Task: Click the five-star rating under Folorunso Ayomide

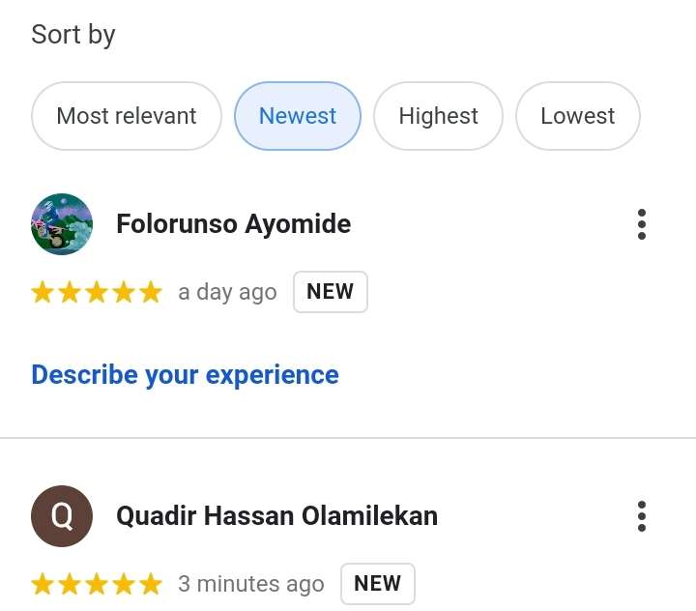Action: tap(97, 292)
